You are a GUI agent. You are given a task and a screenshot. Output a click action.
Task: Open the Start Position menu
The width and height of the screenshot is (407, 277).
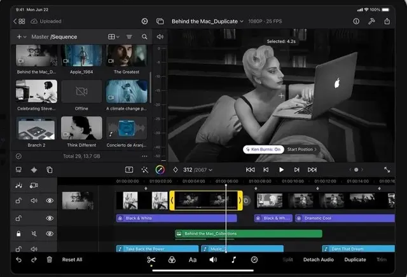coord(301,149)
